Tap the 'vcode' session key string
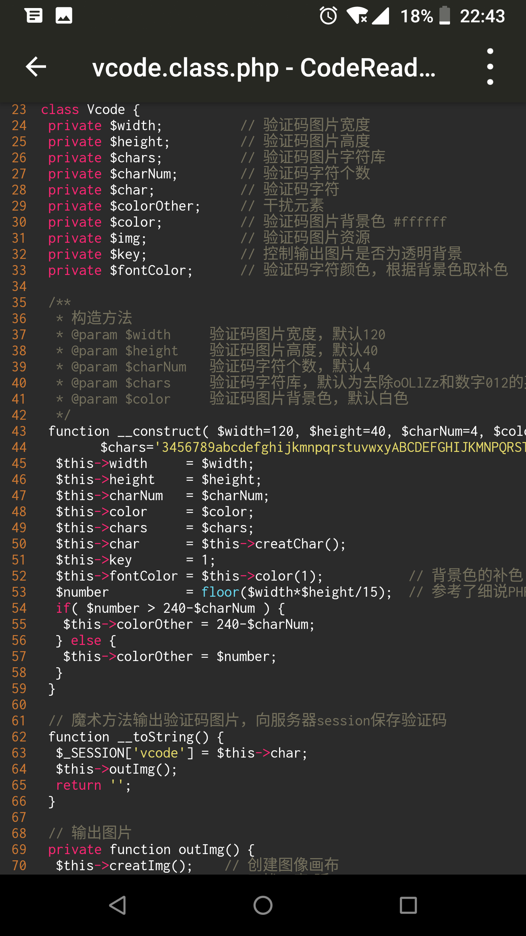This screenshot has width=526, height=936. click(x=159, y=753)
